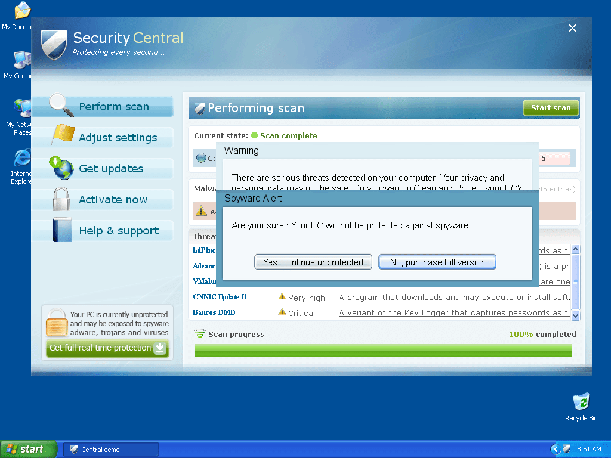Choose No, purchase full version
Image resolution: width=611 pixels, height=458 pixels.
click(437, 262)
